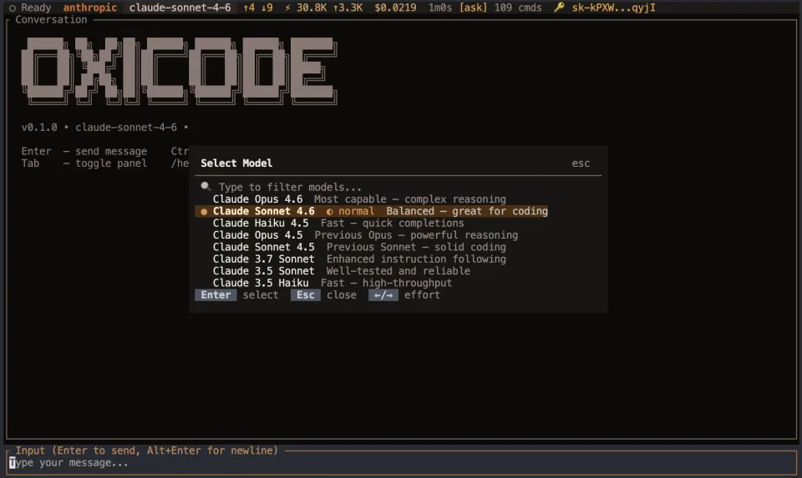The height and width of the screenshot is (478, 802).
Task: Click the 'Tab — toggle panel' hint
Action: point(84,164)
